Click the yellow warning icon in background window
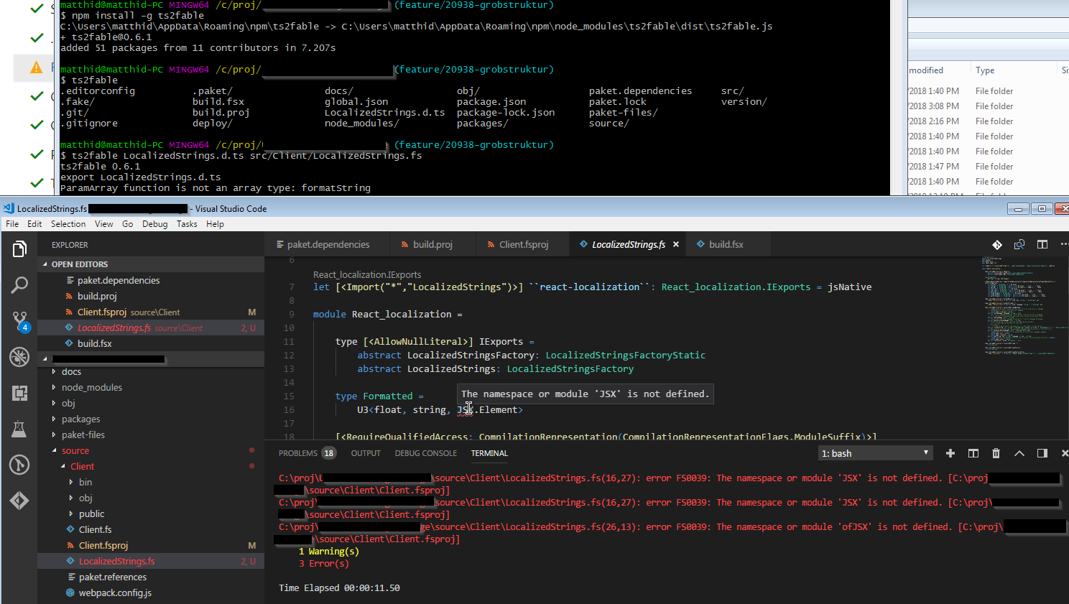This screenshot has height=604, width=1069. [x=36, y=68]
